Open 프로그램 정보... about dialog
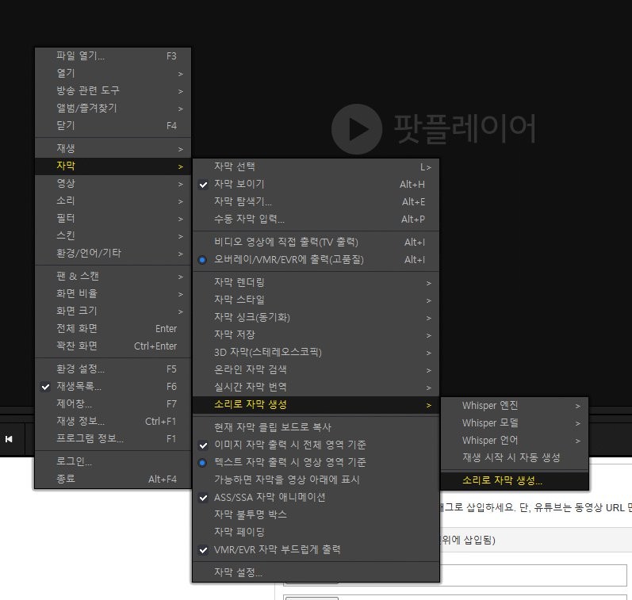This screenshot has width=632, height=600. pos(113,438)
